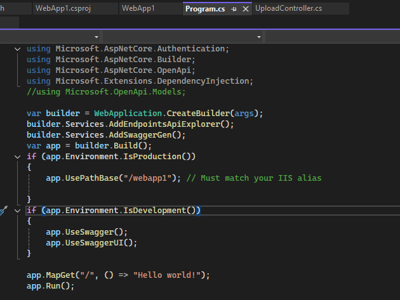
Task: Open the screwdriver quick actions icon
Action: click(4, 211)
